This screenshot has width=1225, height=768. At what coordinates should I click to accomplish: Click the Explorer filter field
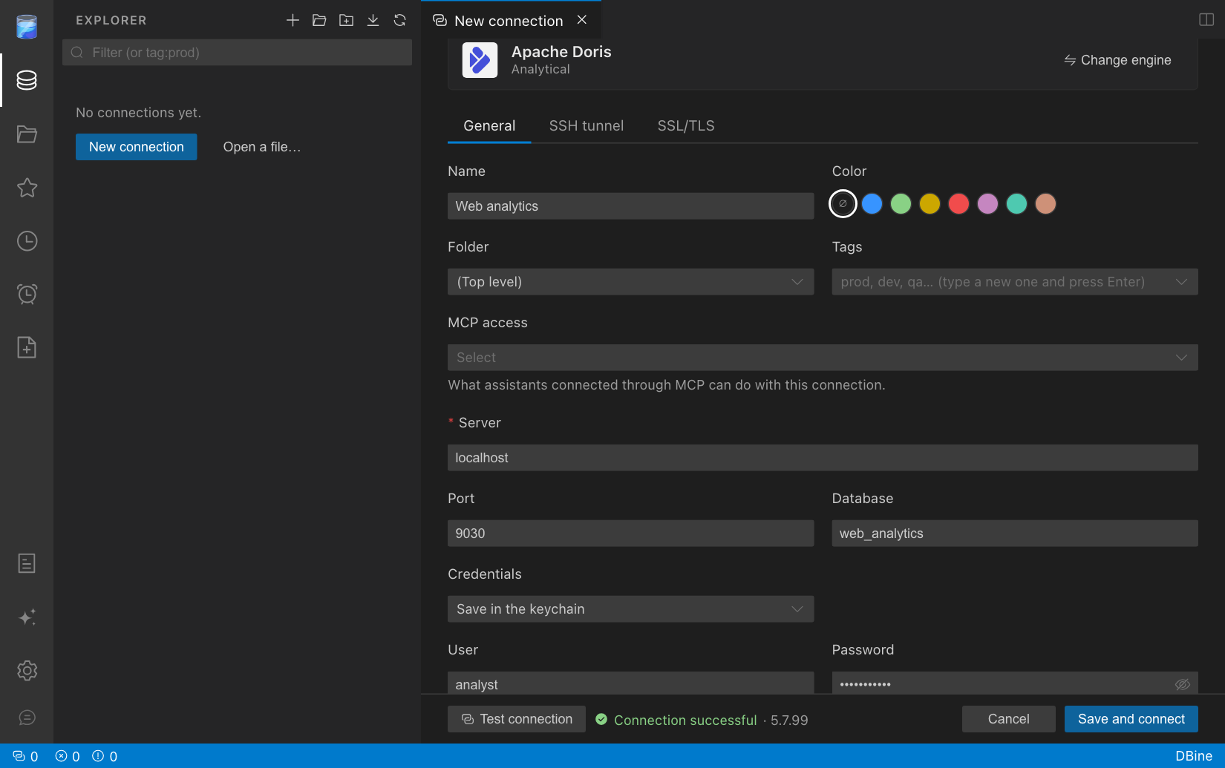[238, 53]
